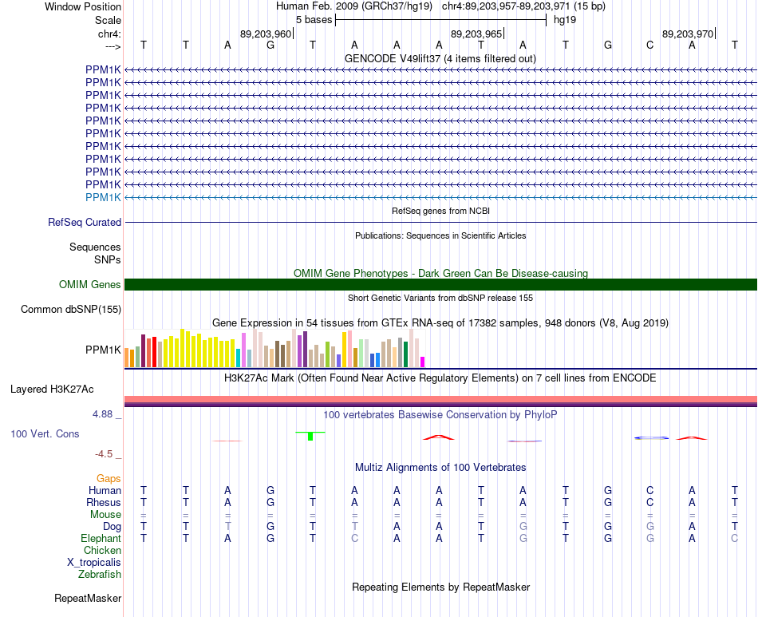Select the Elephant alignment row label
The height and width of the screenshot is (617, 758).
(x=101, y=538)
